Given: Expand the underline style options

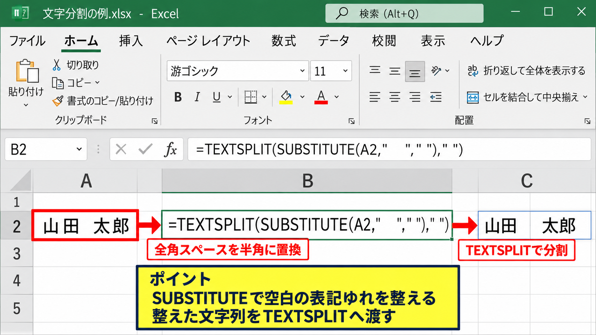Looking at the screenshot, I should click(x=230, y=97).
